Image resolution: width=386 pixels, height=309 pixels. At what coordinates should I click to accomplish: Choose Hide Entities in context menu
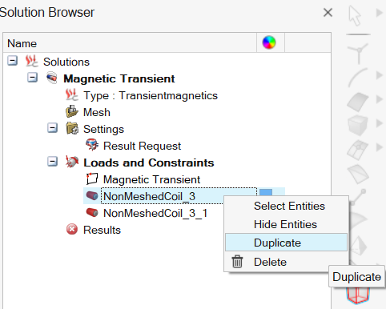coord(285,224)
